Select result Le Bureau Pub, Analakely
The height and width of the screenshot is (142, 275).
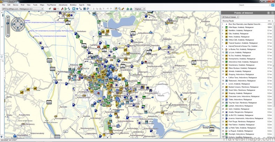coord(247,49)
